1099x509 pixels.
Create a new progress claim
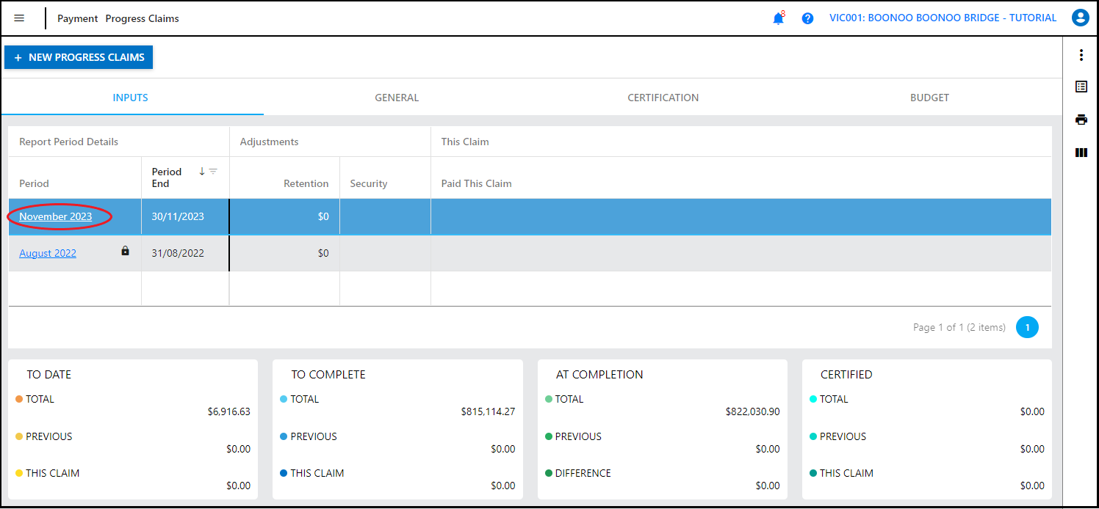tap(79, 57)
